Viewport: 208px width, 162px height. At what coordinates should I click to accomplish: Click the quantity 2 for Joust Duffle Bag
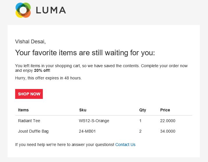pyautogui.click(x=140, y=131)
